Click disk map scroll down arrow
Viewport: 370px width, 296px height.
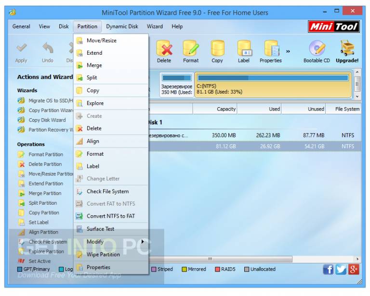(357, 97)
